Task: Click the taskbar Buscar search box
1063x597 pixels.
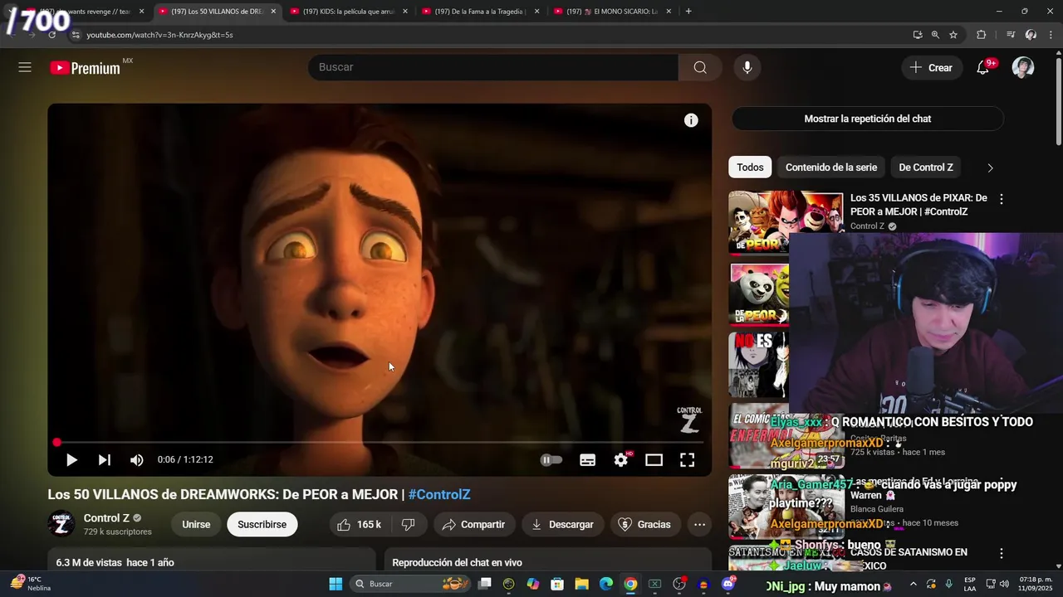Action: click(409, 584)
